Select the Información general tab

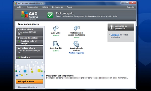click(29, 24)
